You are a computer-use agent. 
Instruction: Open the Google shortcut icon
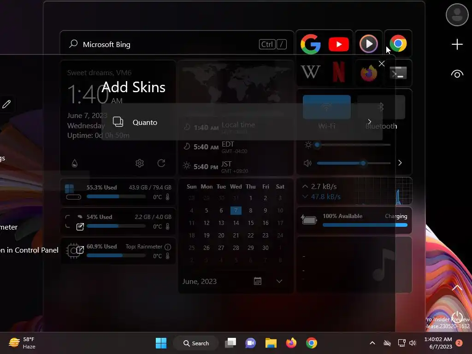(x=310, y=44)
